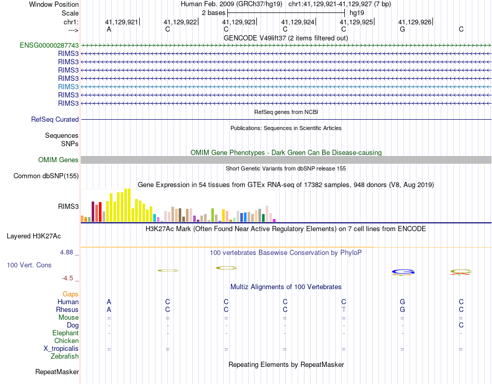Click the 41,129,924 ruler position
This screenshot has height=384, width=492.
coord(298,22)
